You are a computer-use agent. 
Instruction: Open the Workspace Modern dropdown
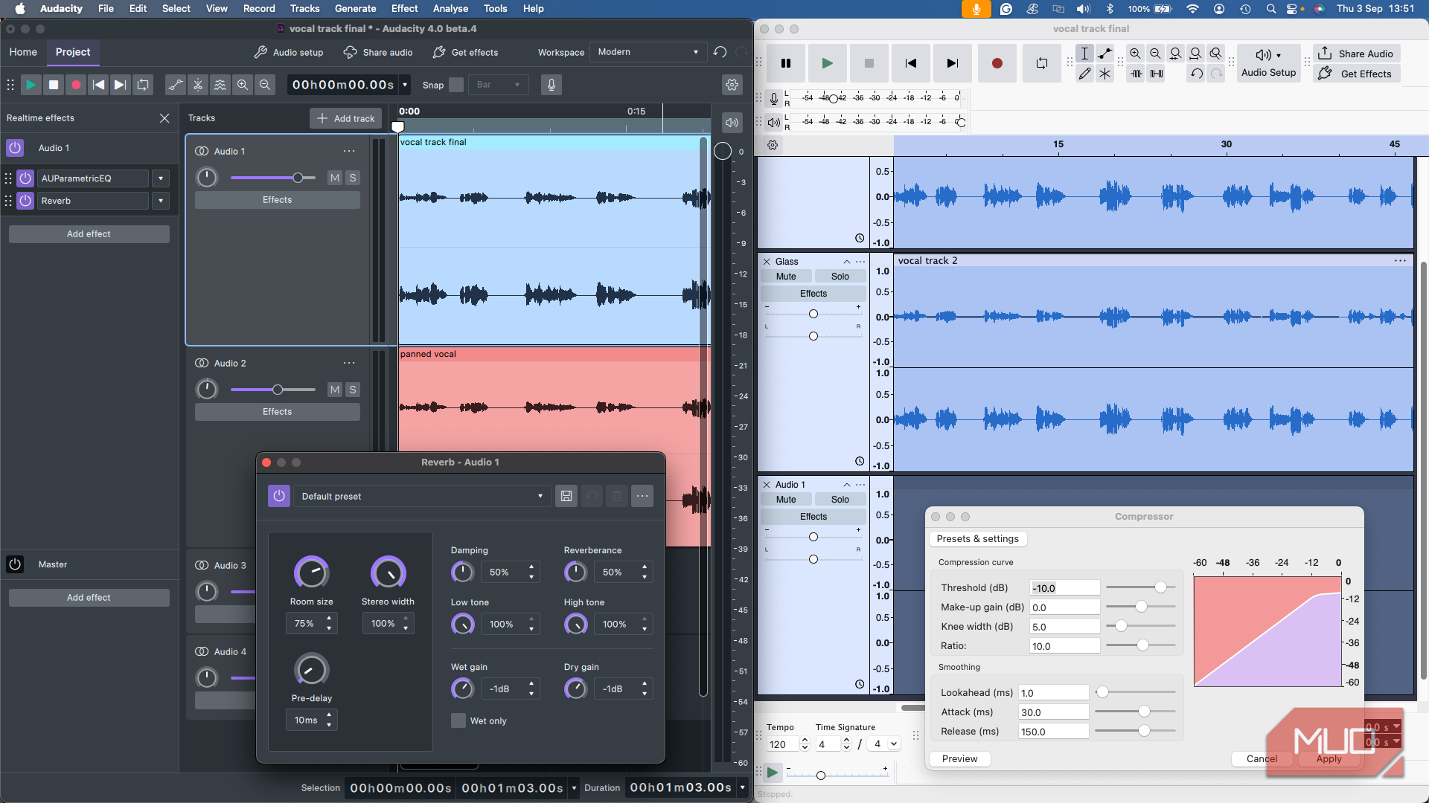(648, 52)
